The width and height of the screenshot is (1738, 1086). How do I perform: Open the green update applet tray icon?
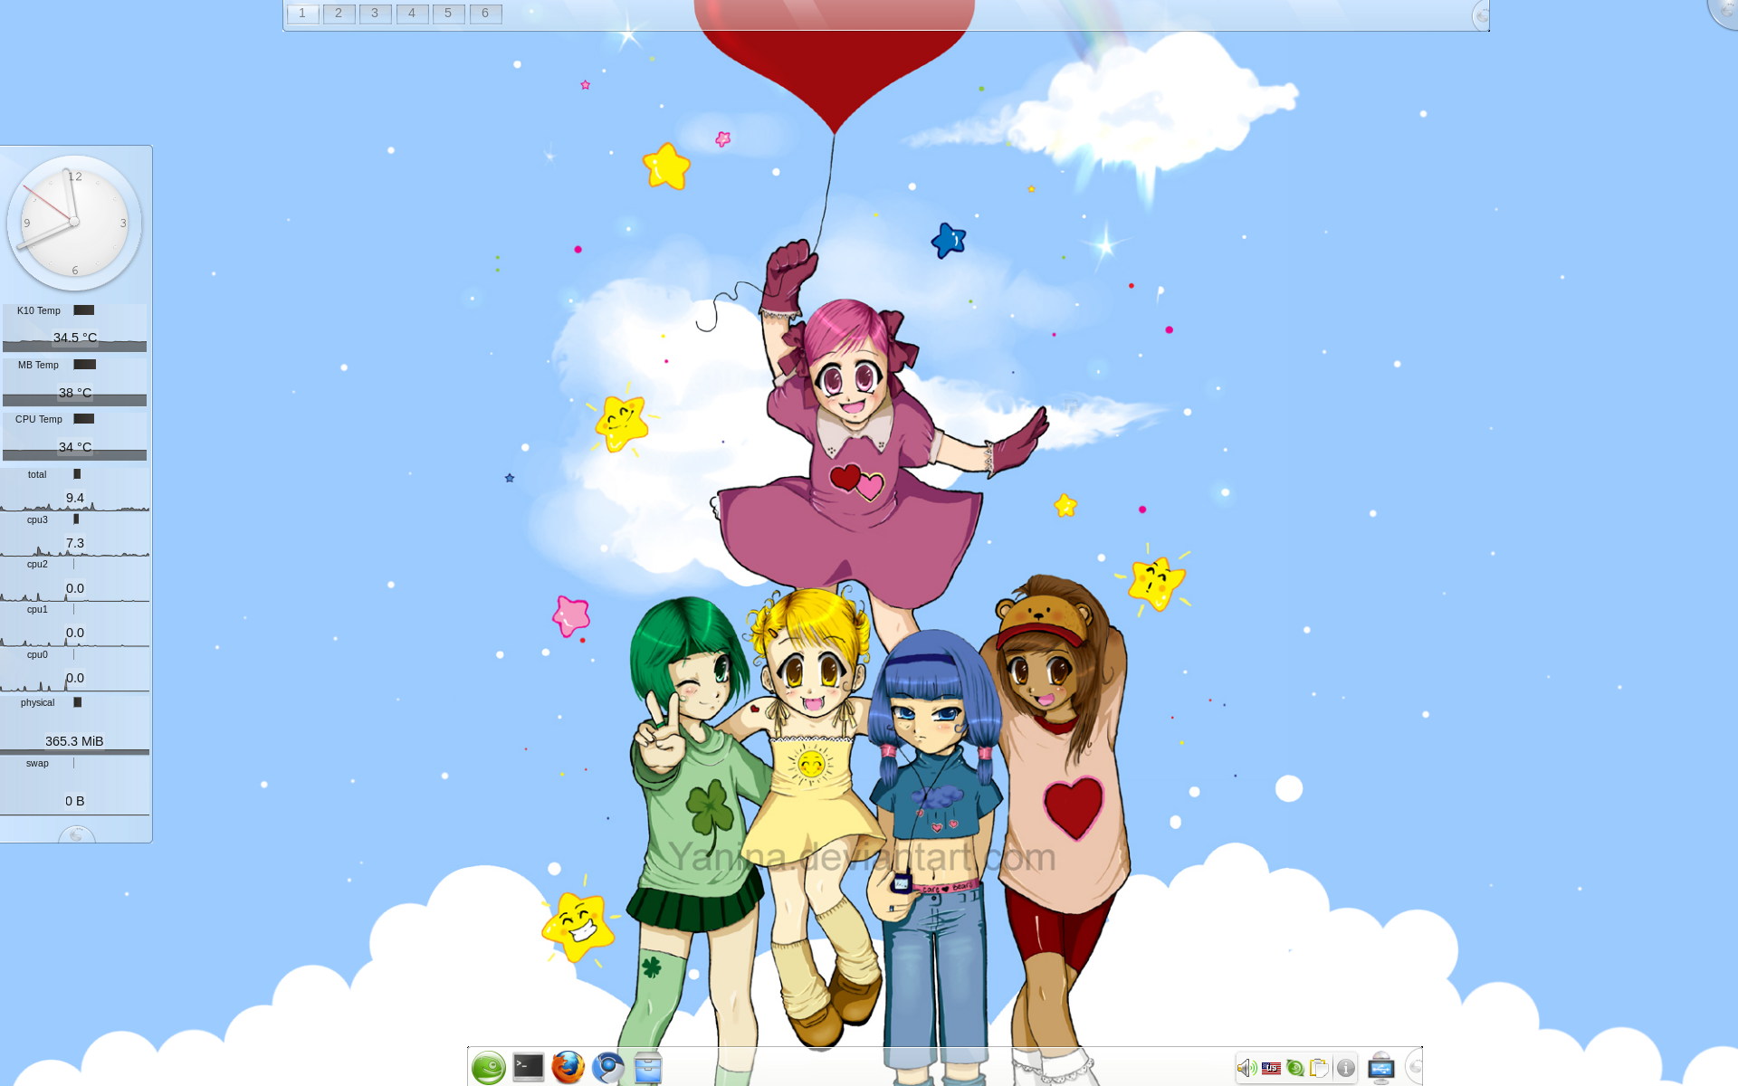(1295, 1068)
